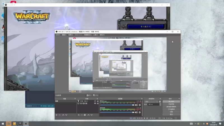Open the 编辑(E) menu
The height and width of the screenshot is (126, 224).
64,35
